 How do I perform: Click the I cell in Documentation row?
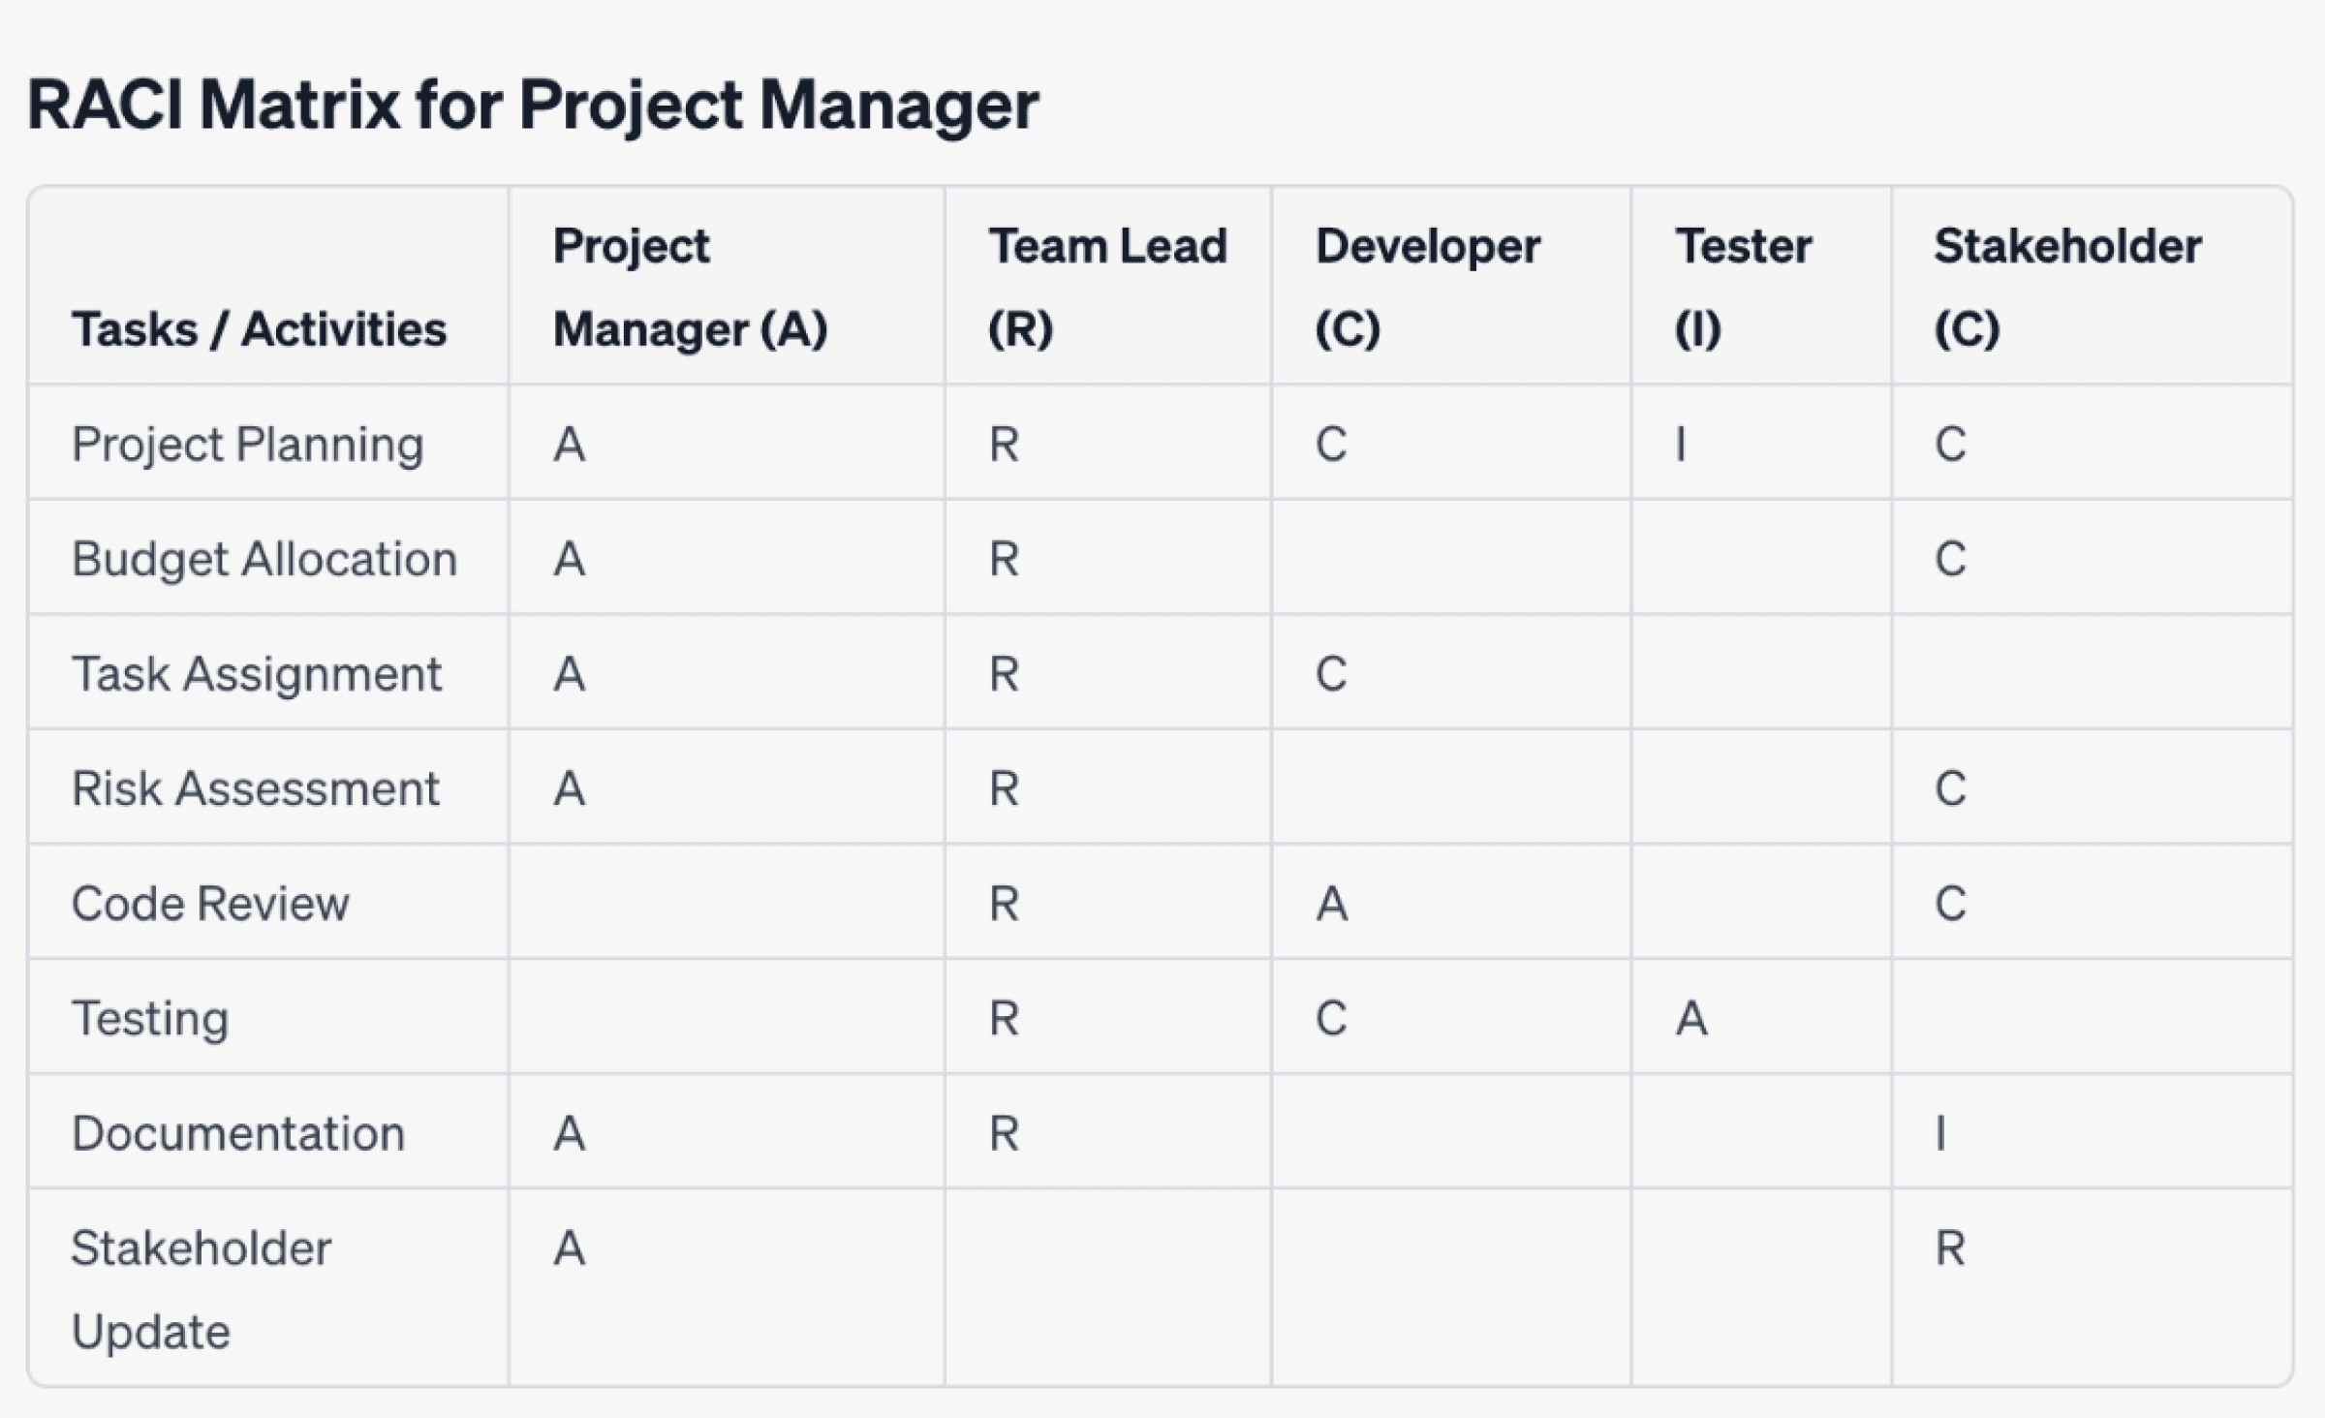tap(1940, 1133)
